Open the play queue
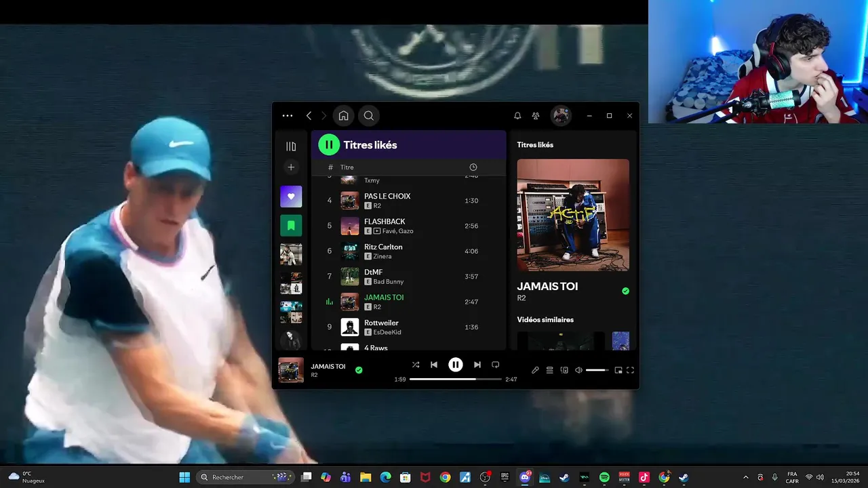Image resolution: width=868 pixels, height=488 pixels. 550,370
